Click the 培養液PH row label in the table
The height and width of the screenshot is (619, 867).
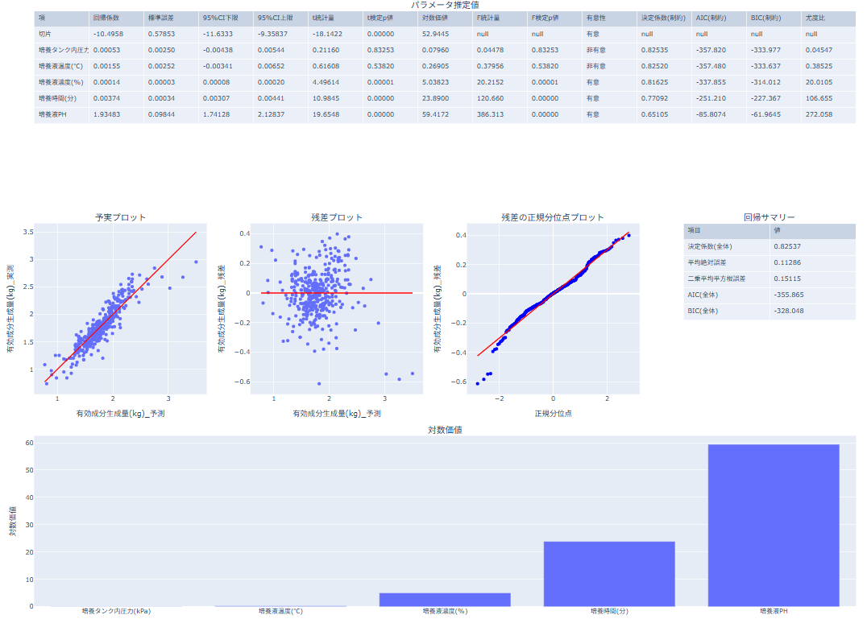coord(52,114)
